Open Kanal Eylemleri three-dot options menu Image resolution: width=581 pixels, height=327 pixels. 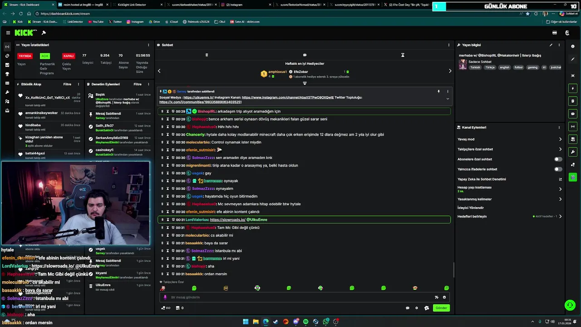coord(559,128)
